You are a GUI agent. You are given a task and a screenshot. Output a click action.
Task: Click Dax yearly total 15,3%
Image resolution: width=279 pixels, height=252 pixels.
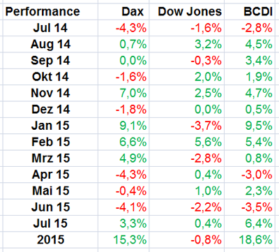(x=130, y=239)
